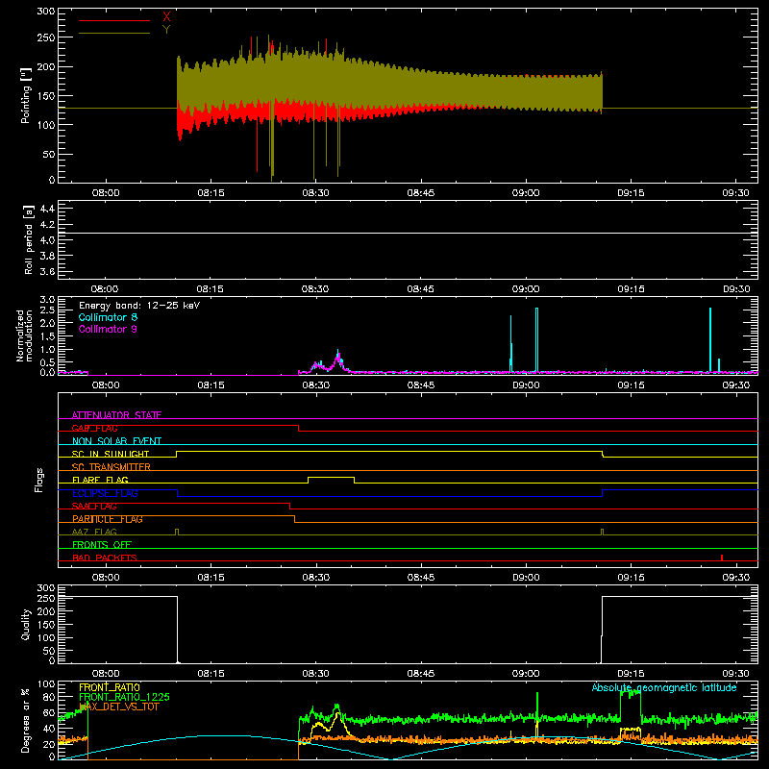Screen dimensions: 769x769
Task: Click the 09:00 tick label under Flags plot
Action: click(x=526, y=578)
